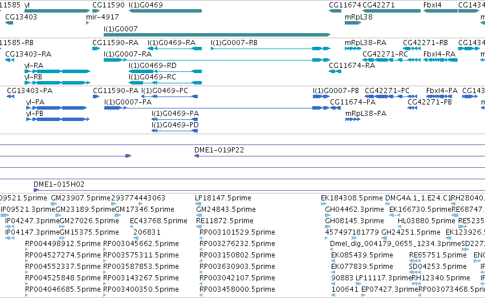Viewport: 485px width, 298px height.
Task: Click transcript l(1)G0469-RC
Action: 152,77
